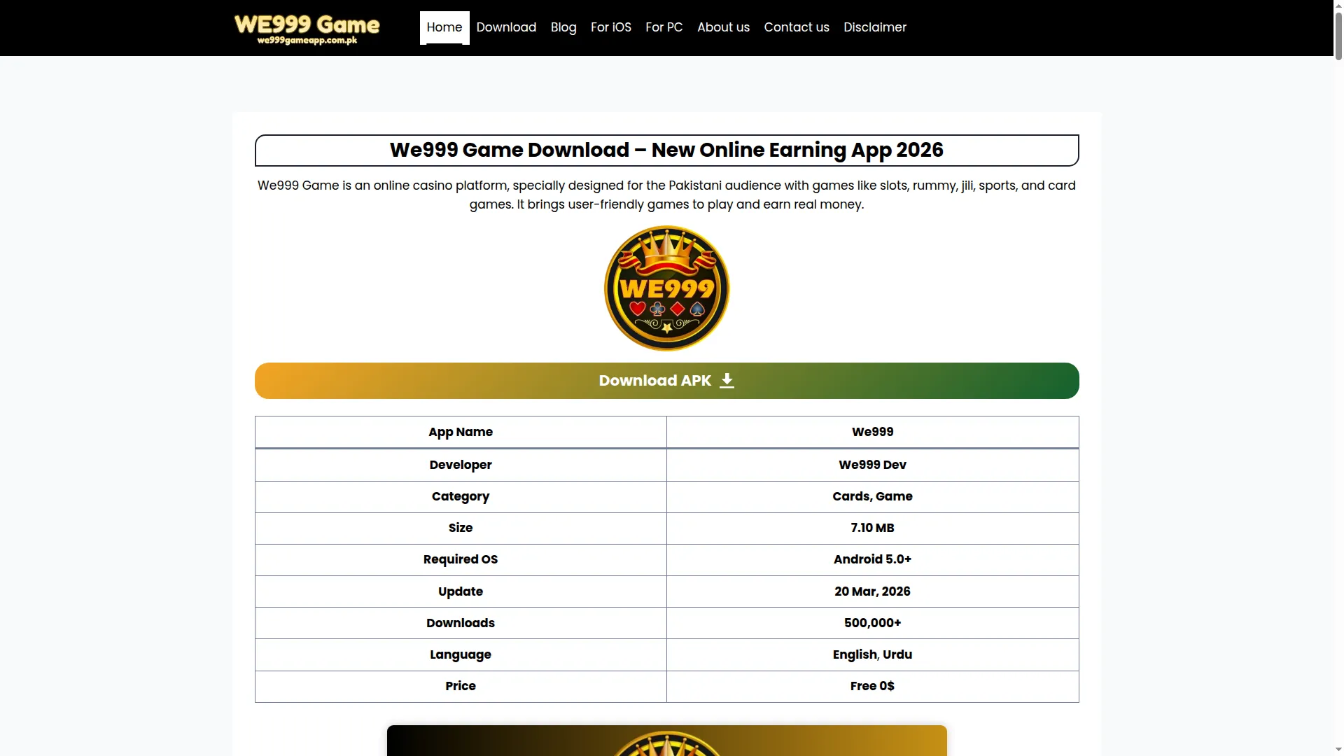
Task: Click the 'Update' row label
Action: pyautogui.click(x=461, y=591)
